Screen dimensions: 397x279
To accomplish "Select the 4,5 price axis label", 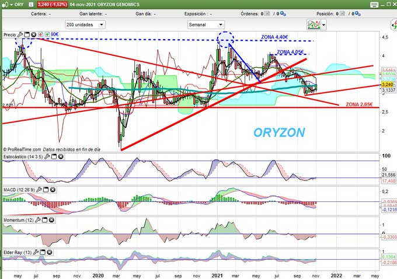I will 385,37.
